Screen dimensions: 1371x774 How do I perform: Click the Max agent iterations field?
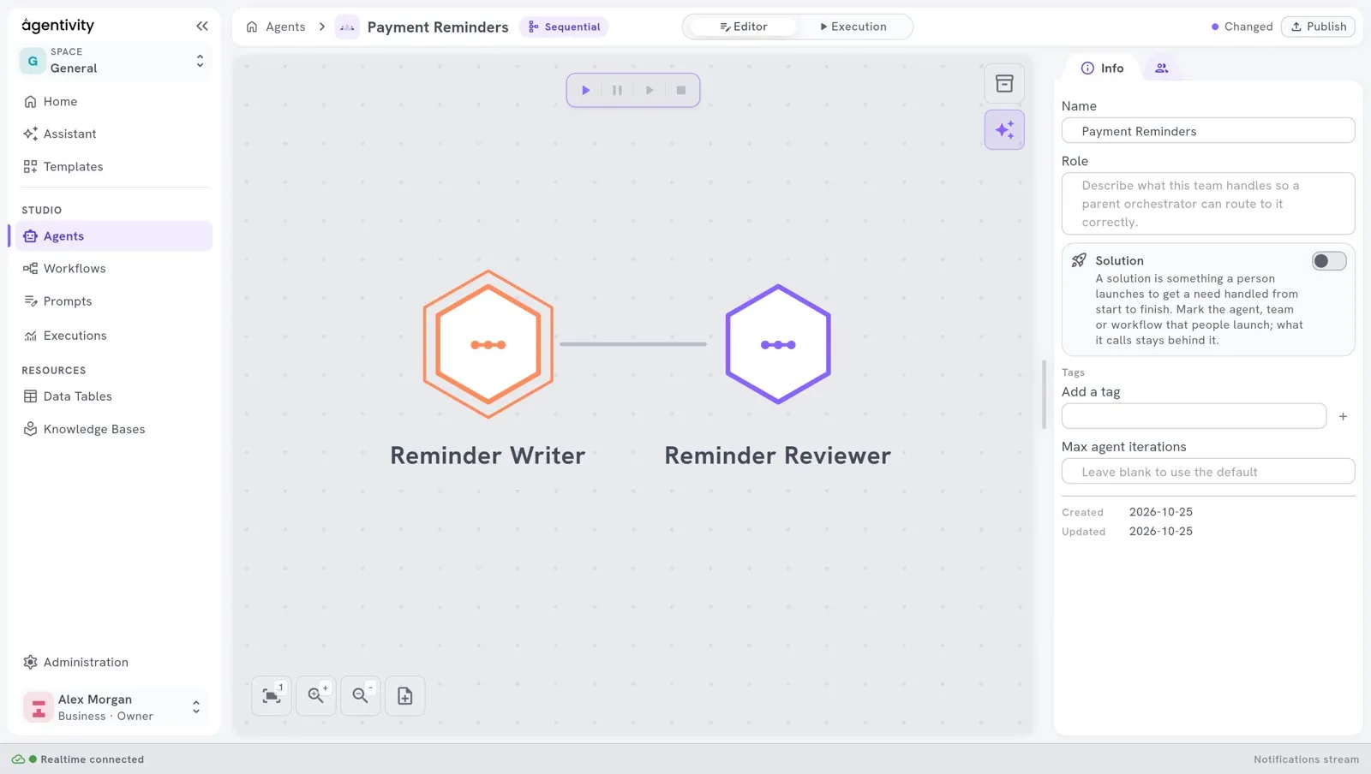[1208, 472]
